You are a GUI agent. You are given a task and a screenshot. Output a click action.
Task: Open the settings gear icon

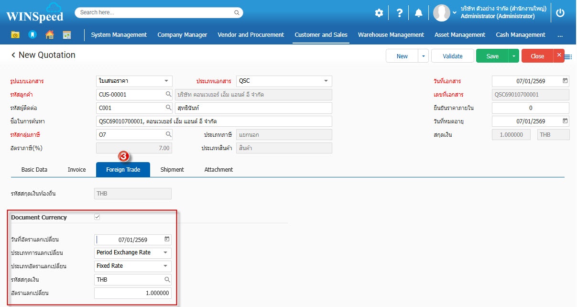379,13
